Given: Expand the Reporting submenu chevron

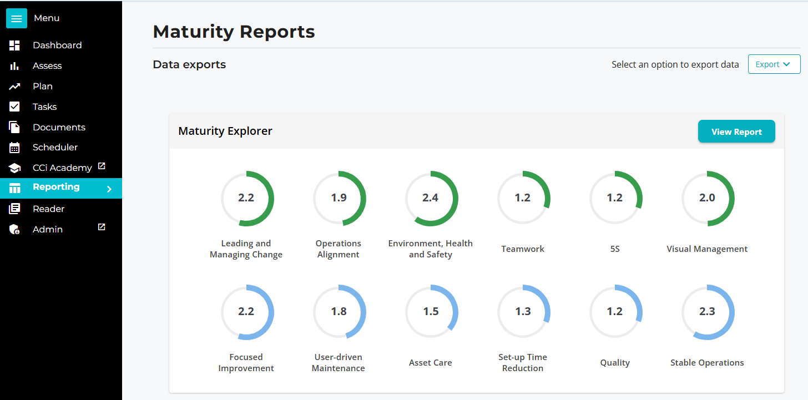Looking at the screenshot, I should 109,189.
